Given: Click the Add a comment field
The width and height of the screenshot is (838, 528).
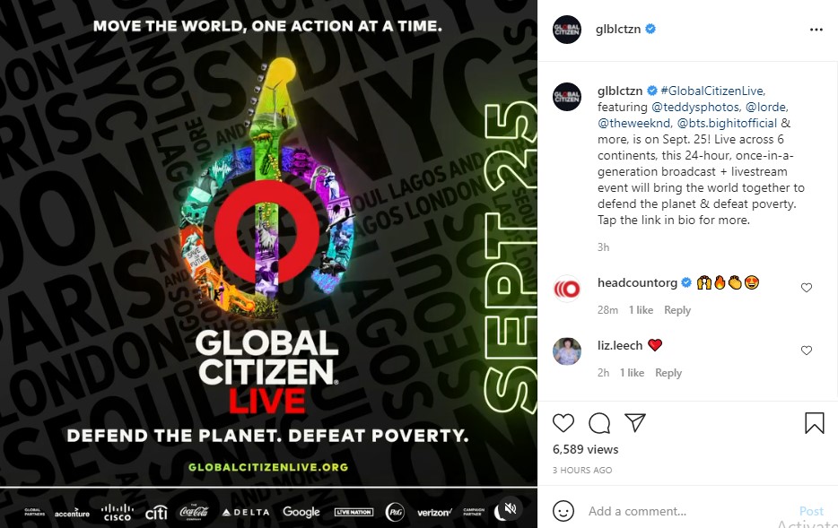Looking at the screenshot, I should [689, 511].
